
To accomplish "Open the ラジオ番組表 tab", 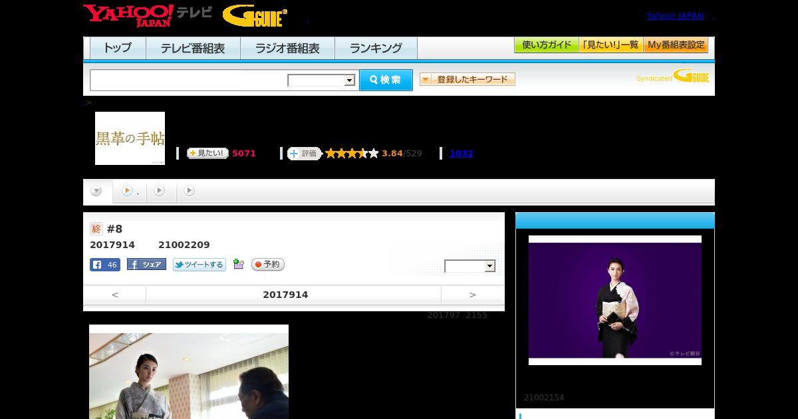I will click(x=287, y=48).
